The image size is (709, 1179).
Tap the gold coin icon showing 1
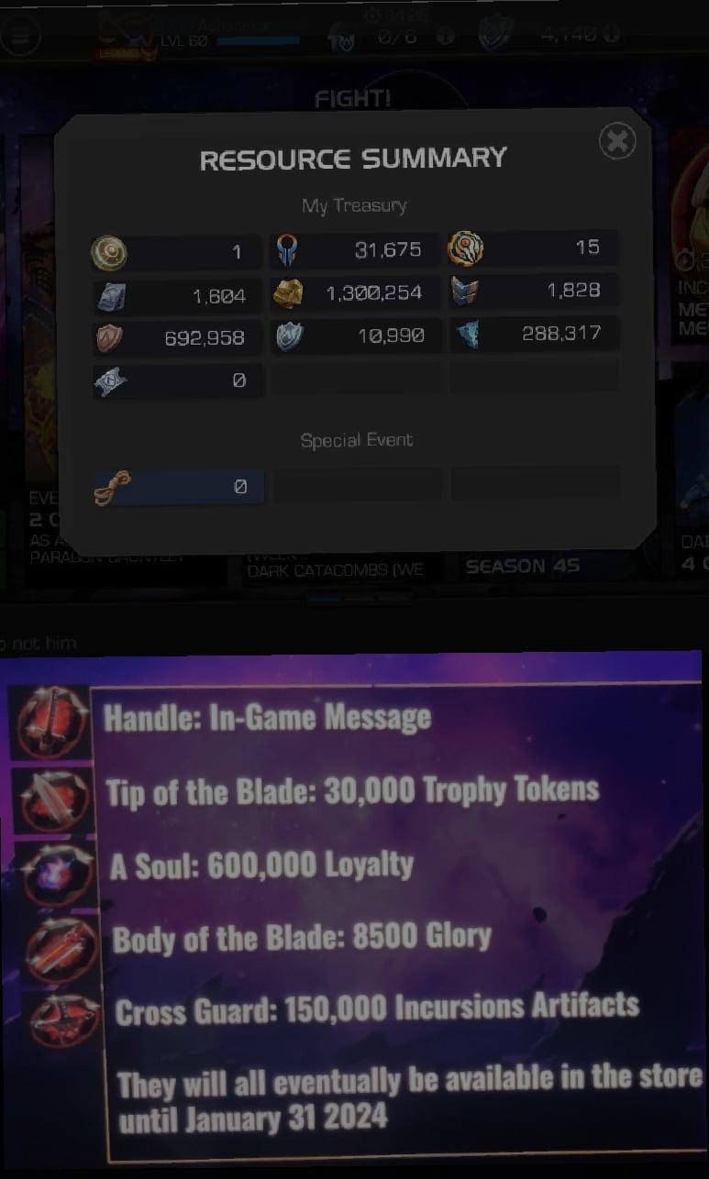pos(109,251)
